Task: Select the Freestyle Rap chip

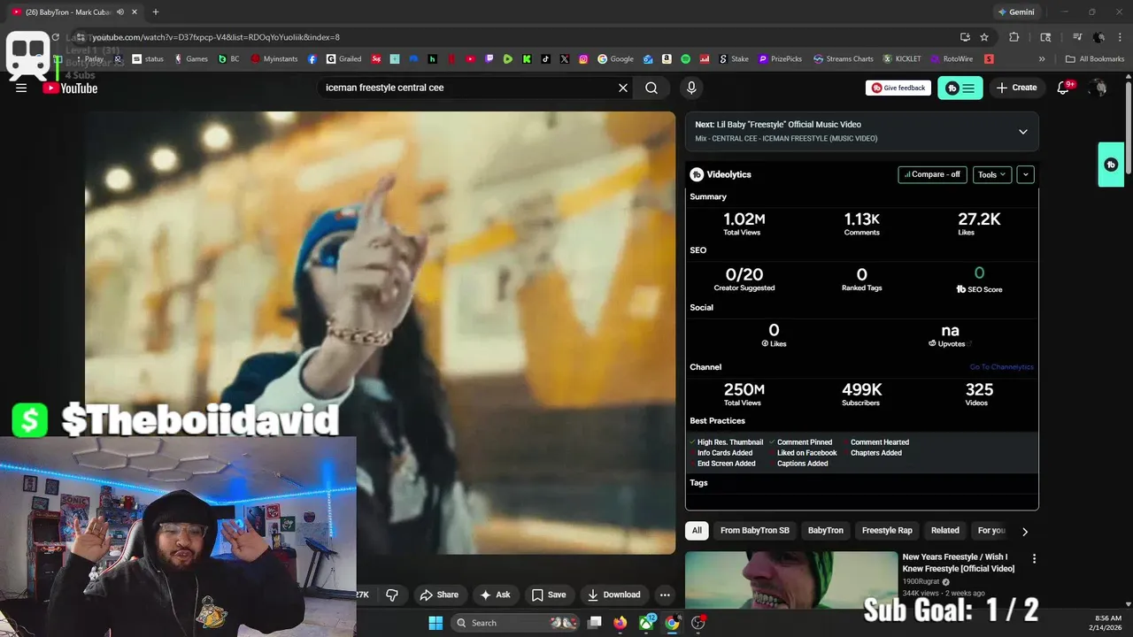Action: click(x=887, y=531)
